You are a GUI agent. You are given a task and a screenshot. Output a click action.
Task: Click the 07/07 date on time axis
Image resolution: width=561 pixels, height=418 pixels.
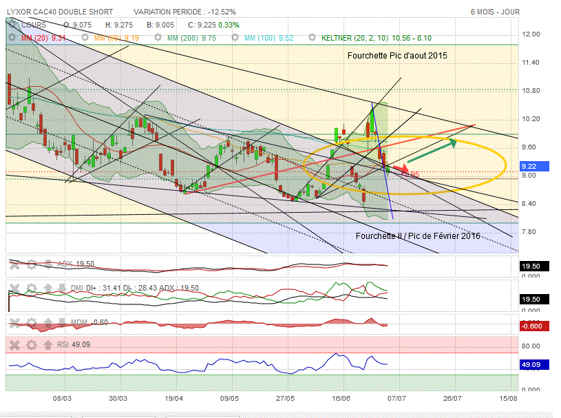pyautogui.click(x=396, y=398)
